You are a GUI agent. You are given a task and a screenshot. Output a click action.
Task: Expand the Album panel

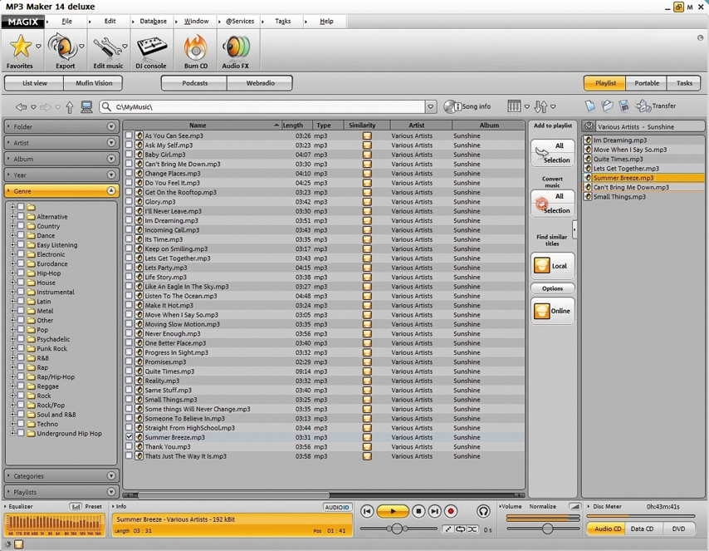111,159
